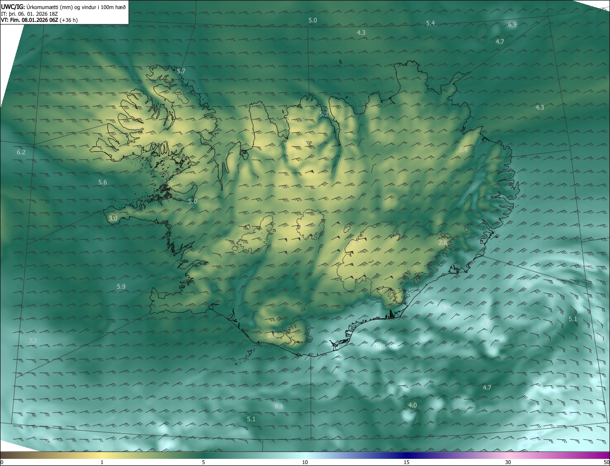Click the 9.4 value label
The width and height of the screenshot is (610, 466).
pos(487,323)
